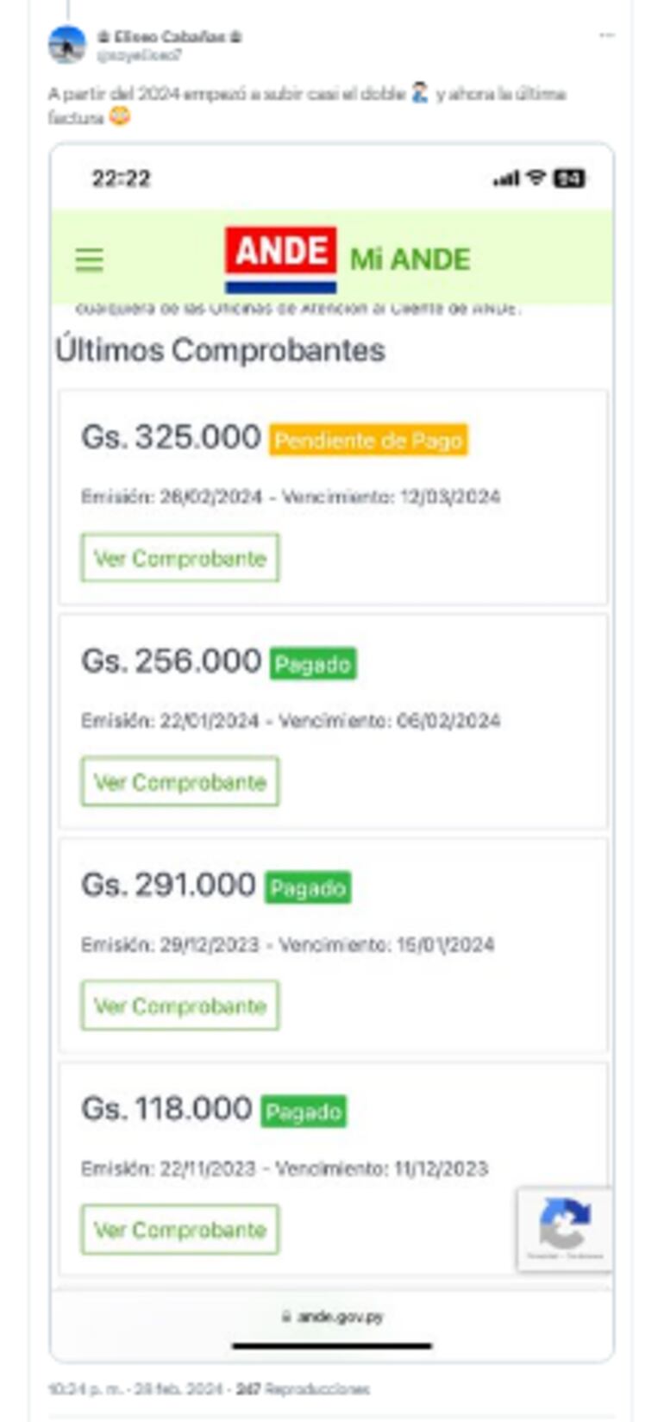This screenshot has width=664, height=1422.
Task: View comprobante for Gs. 118.000 bill
Action: point(180,1230)
